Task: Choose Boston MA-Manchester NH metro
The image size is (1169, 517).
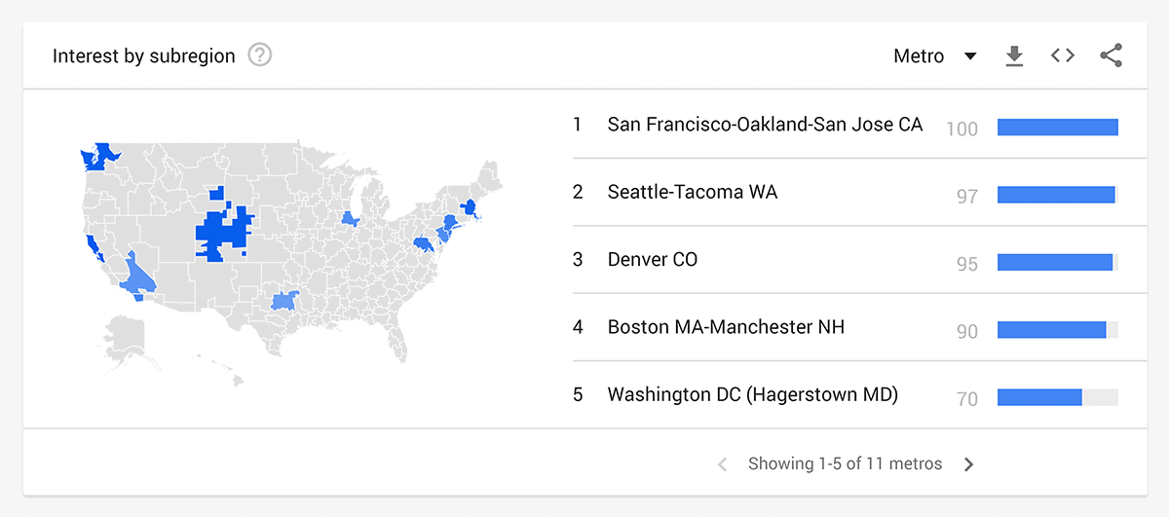Action: click(x=846, y=327)
